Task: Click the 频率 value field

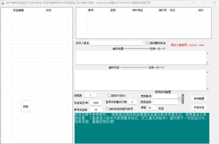Action: click(152, 108)
